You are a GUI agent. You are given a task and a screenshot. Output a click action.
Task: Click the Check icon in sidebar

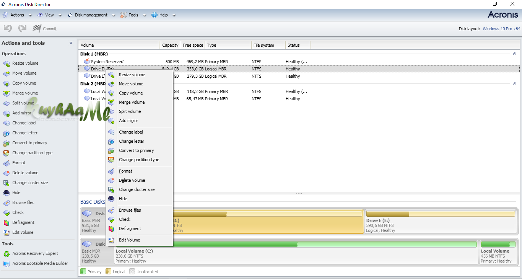tap(7, 213)
